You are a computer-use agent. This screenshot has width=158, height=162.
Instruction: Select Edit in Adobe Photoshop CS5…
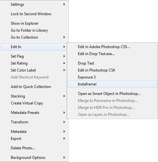(112, 47)
